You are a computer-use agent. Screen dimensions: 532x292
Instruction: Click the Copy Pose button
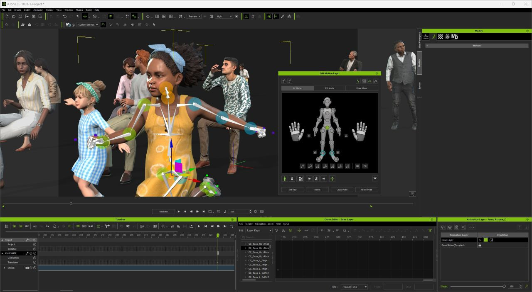click(x=342, y=190)
